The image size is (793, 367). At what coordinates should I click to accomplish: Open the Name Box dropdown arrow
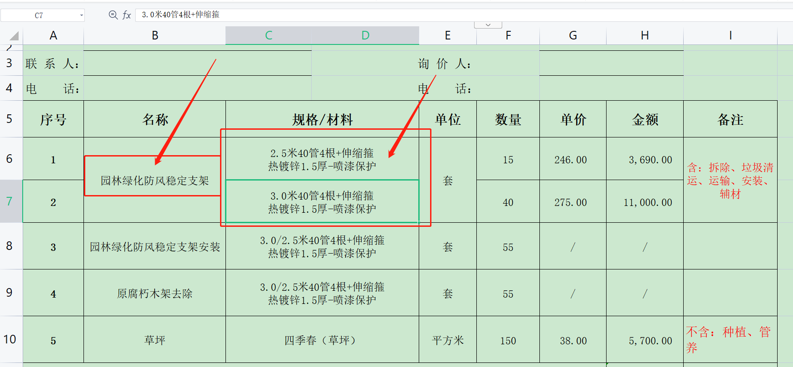coord(82,15)
